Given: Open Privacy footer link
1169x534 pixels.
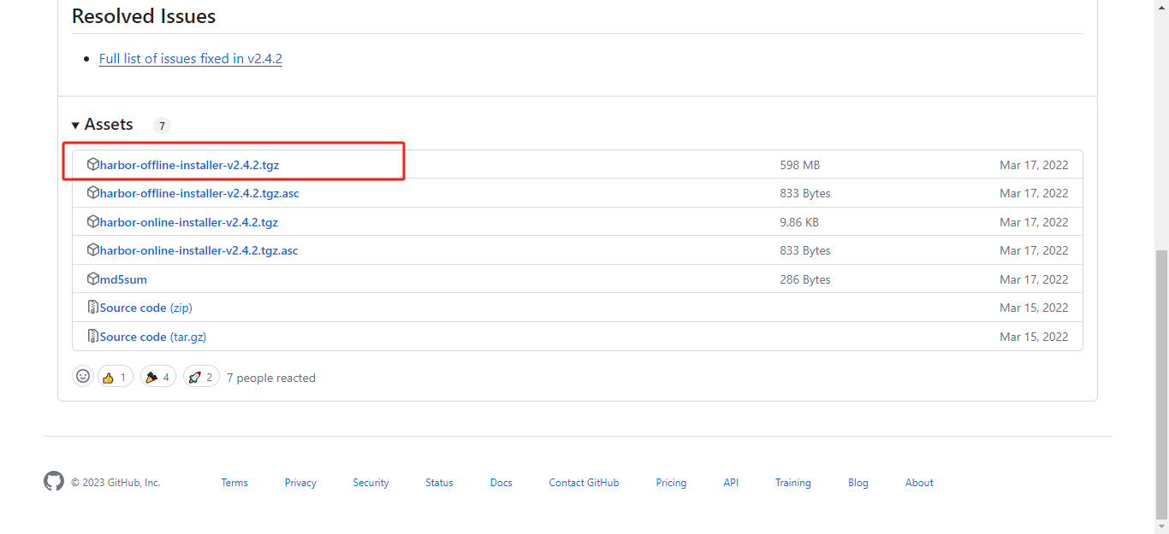Looking at the screenshot, I should tap(300, 483).
